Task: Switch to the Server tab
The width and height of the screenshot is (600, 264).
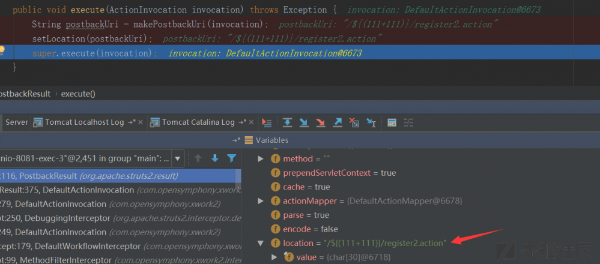Action: coord(16,122)
